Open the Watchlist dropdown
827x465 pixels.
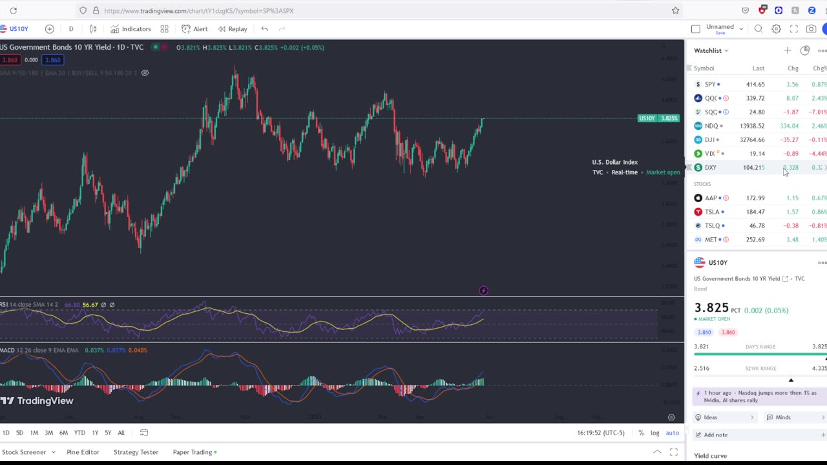coord(711,50)
